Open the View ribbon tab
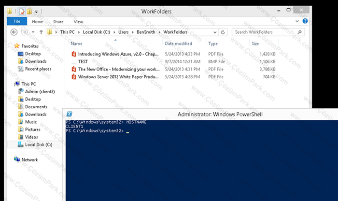This screenshot has width=338, height=201. (78, 22)
